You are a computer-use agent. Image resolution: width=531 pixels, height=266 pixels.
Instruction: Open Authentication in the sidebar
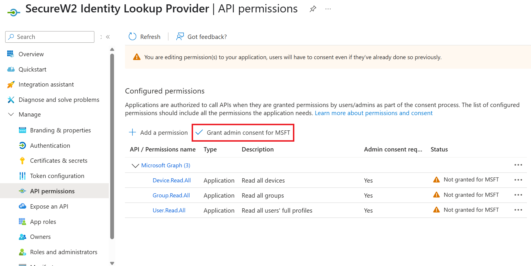coord(50,146)
